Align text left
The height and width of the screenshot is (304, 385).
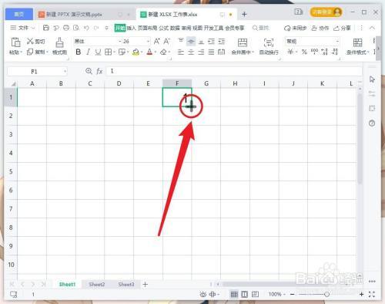tap(181, 52)
